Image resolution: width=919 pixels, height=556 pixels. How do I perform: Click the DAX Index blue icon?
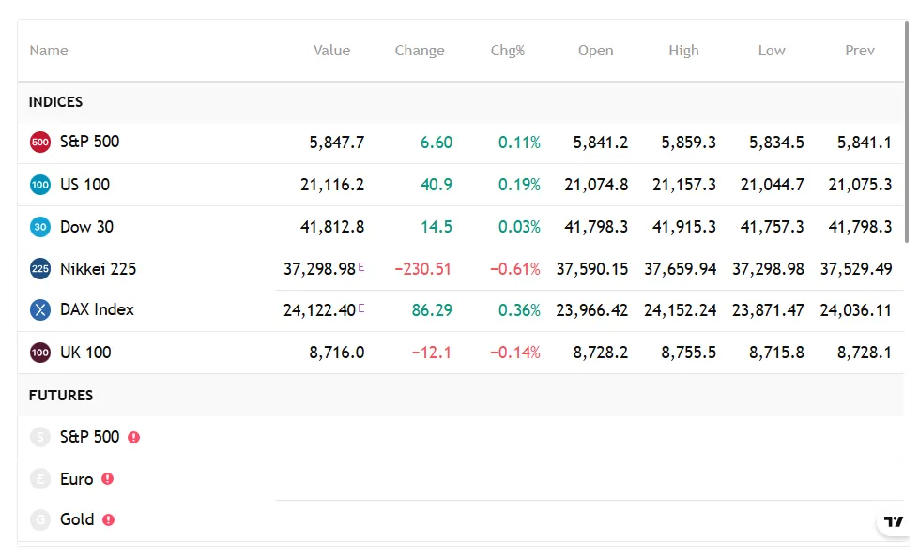(39, 309)
